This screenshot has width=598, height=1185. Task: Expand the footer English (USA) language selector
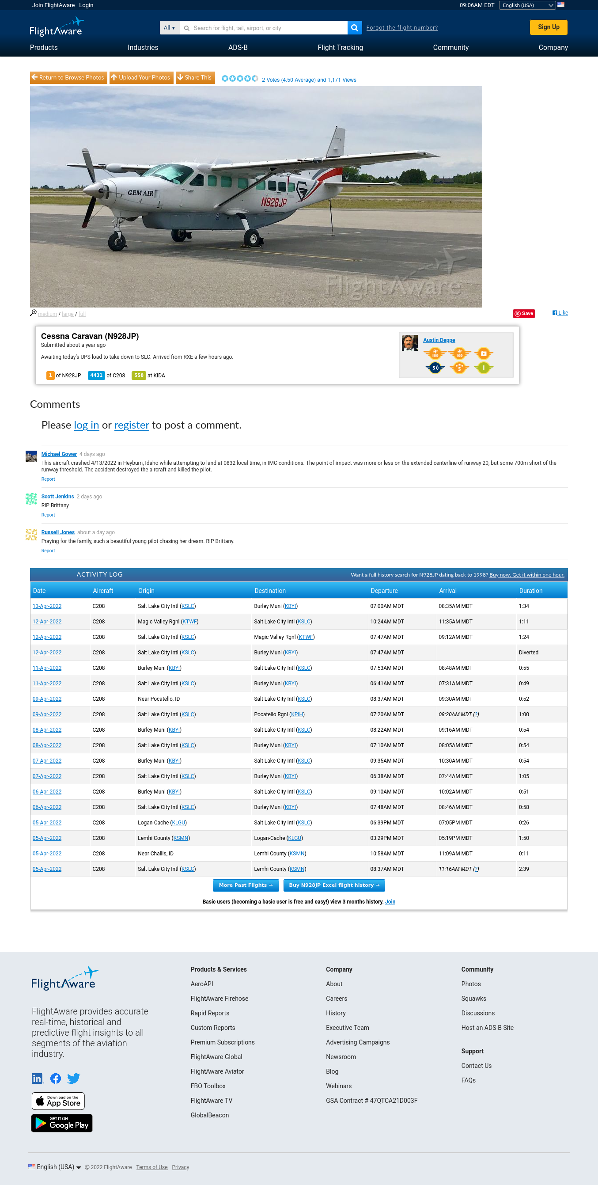[55, 1167]
